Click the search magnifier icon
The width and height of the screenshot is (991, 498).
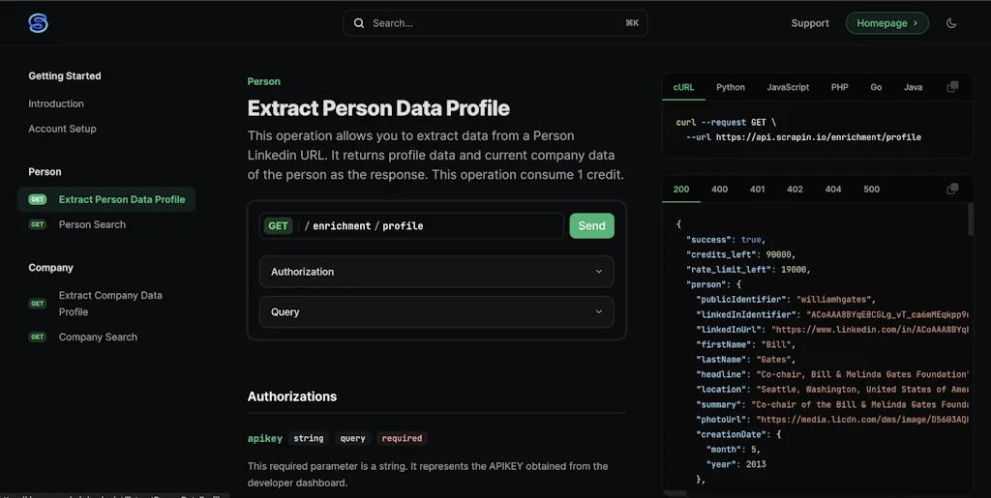pyautogui.click(x=359, y=23)
